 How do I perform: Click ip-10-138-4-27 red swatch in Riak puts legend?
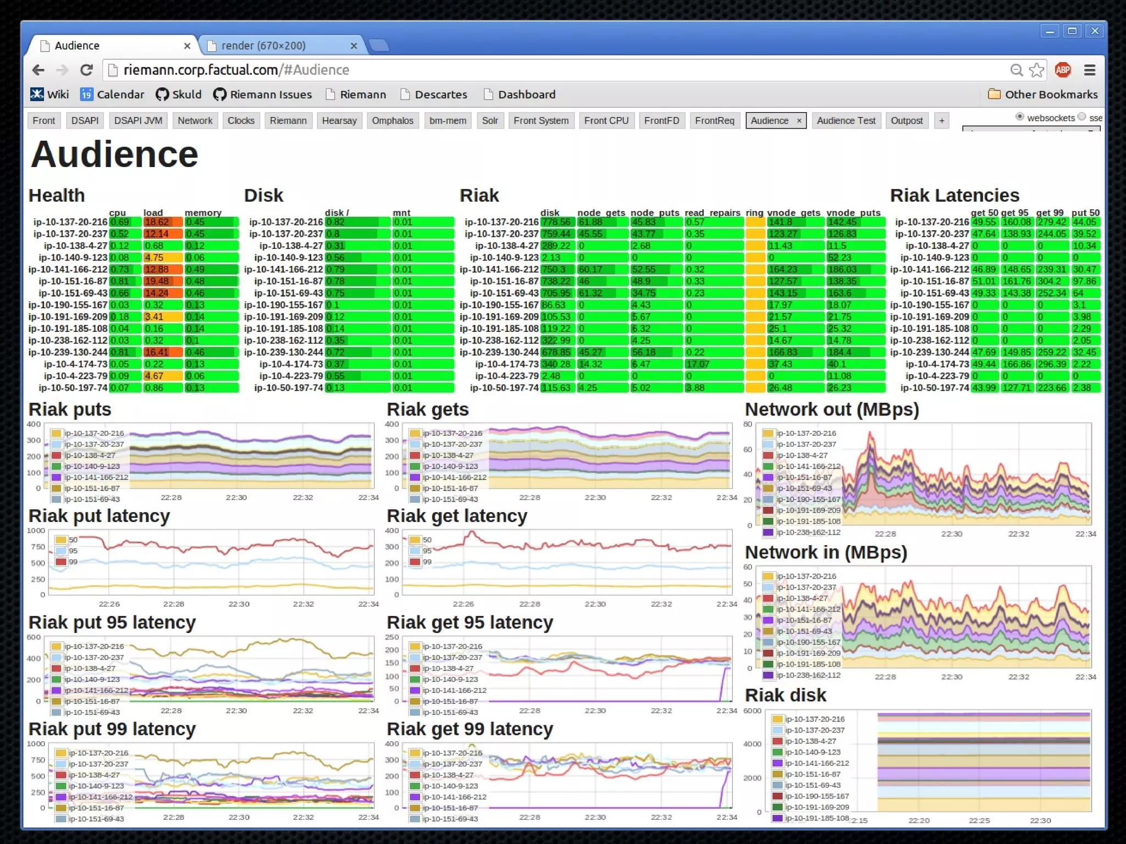point(56,456)
